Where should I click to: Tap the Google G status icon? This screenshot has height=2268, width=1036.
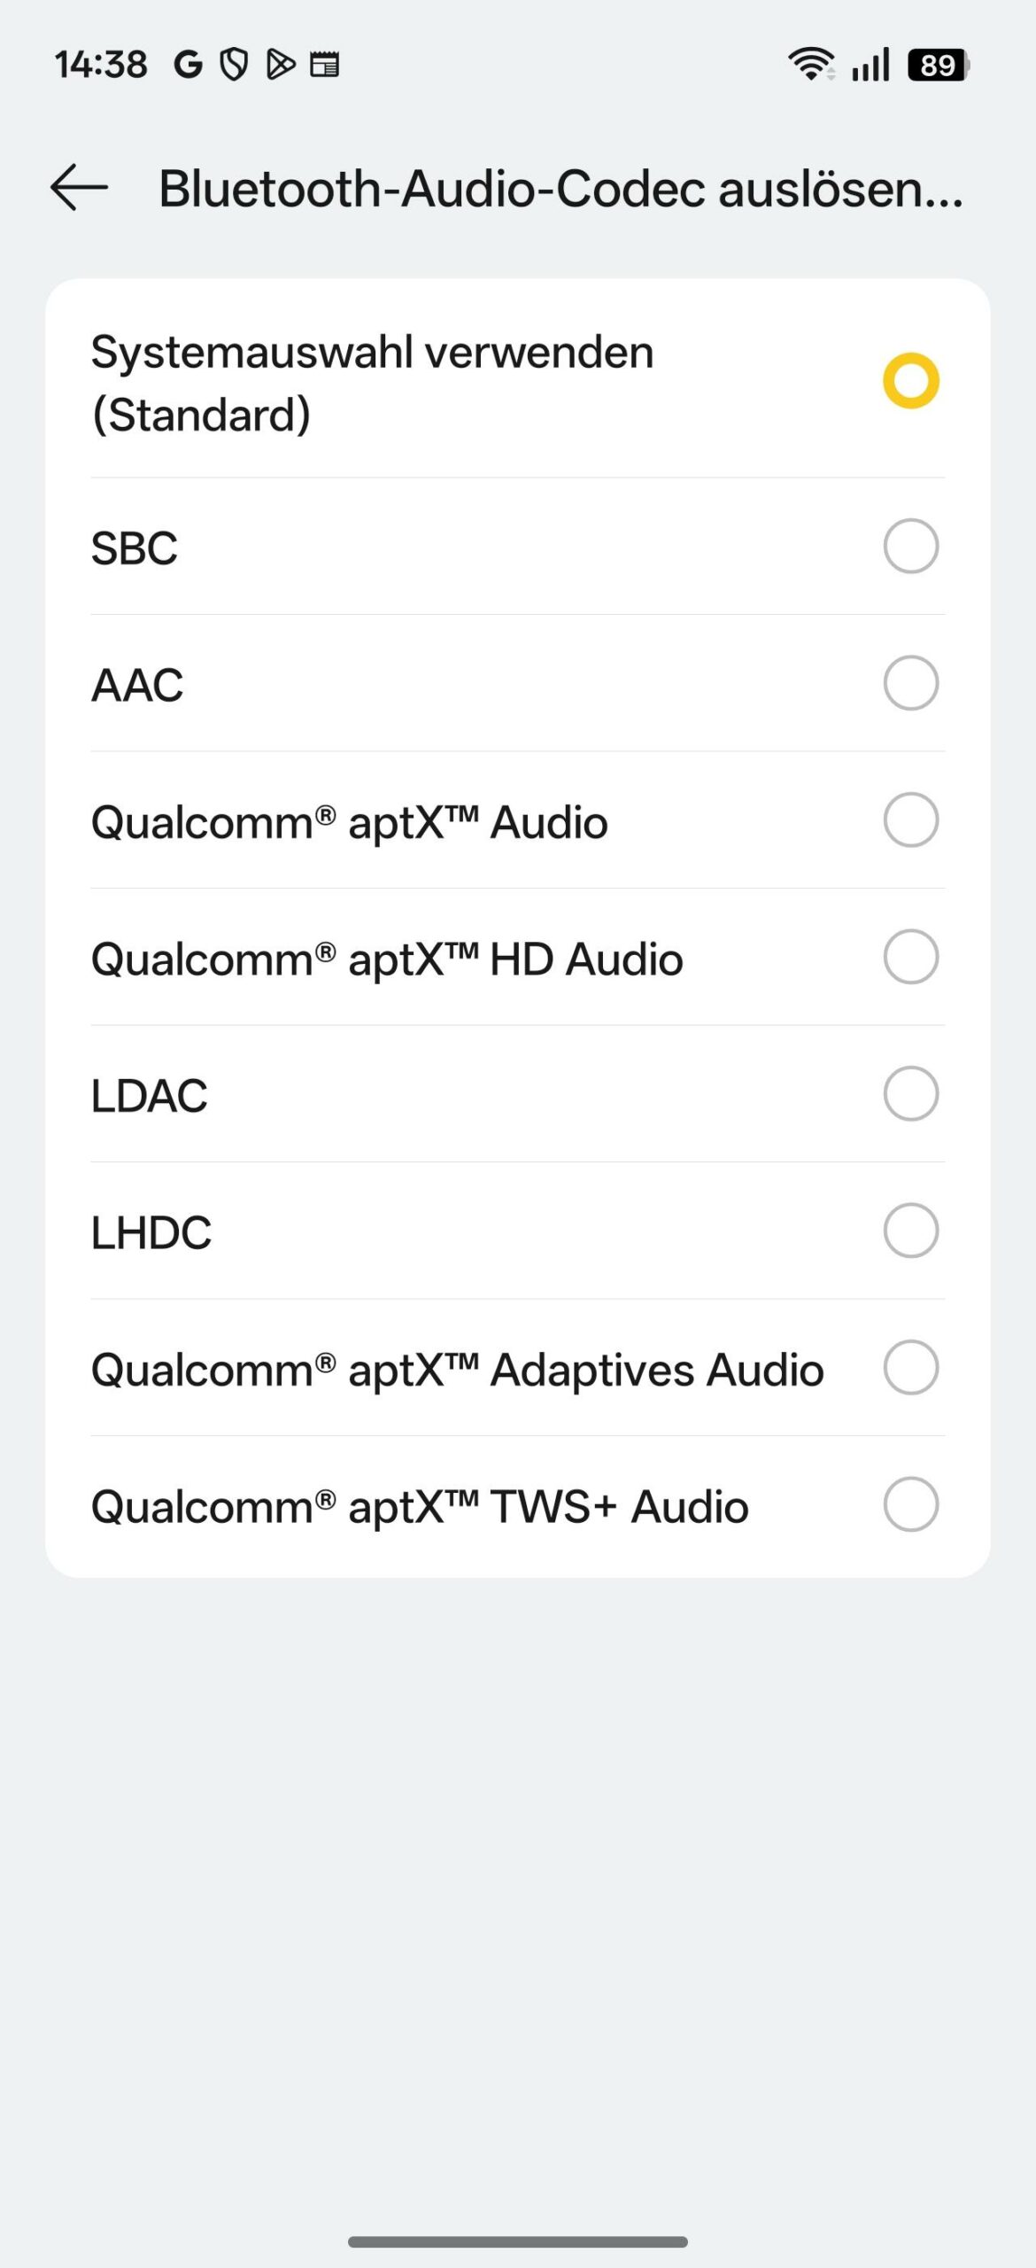coord(188,65)
